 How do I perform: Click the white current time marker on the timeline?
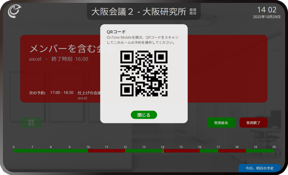tap(163, 151)
